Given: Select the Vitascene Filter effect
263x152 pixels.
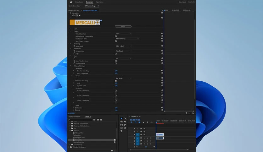Looking at the screenshot, I should tap(80, 142).
